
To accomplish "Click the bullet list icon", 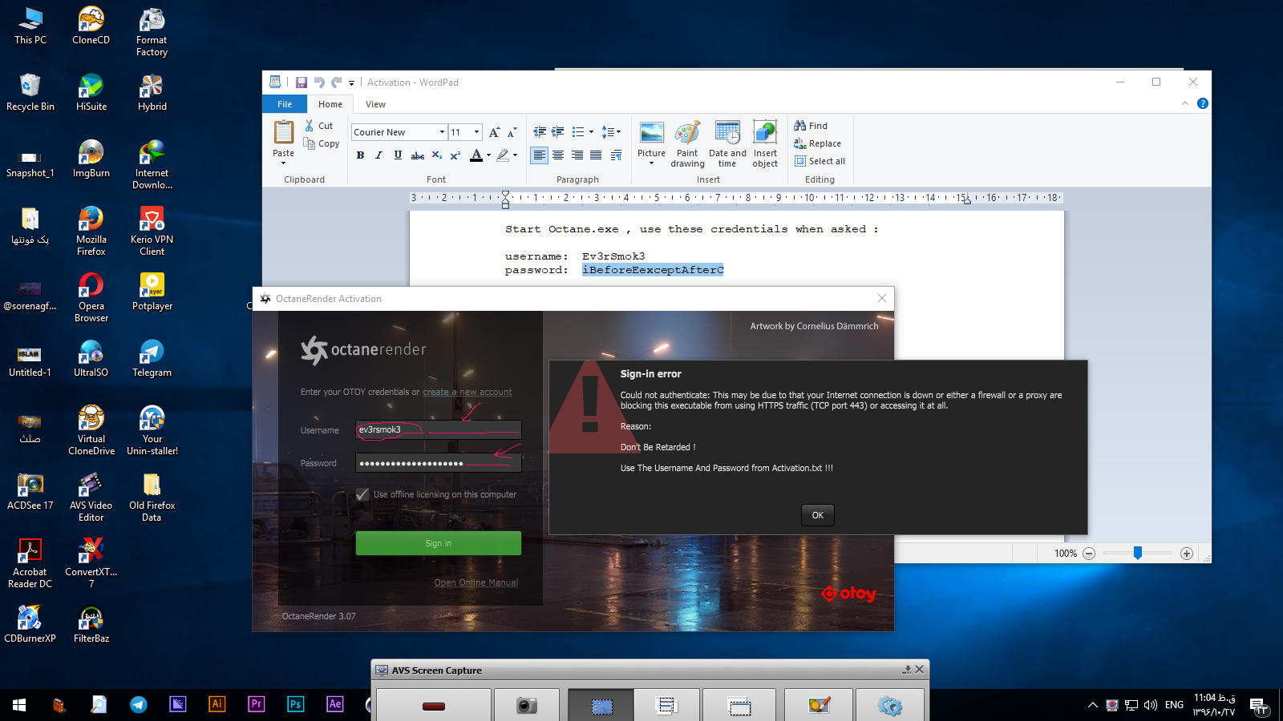I will (x=577, y=132).
